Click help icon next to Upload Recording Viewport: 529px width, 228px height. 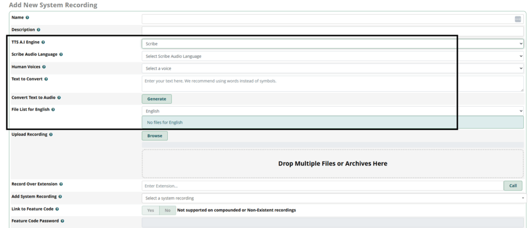(x=51, y=135)
